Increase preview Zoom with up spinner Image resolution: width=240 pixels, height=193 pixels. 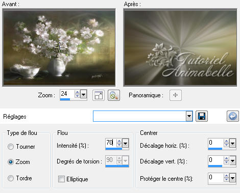click(77, 92)
